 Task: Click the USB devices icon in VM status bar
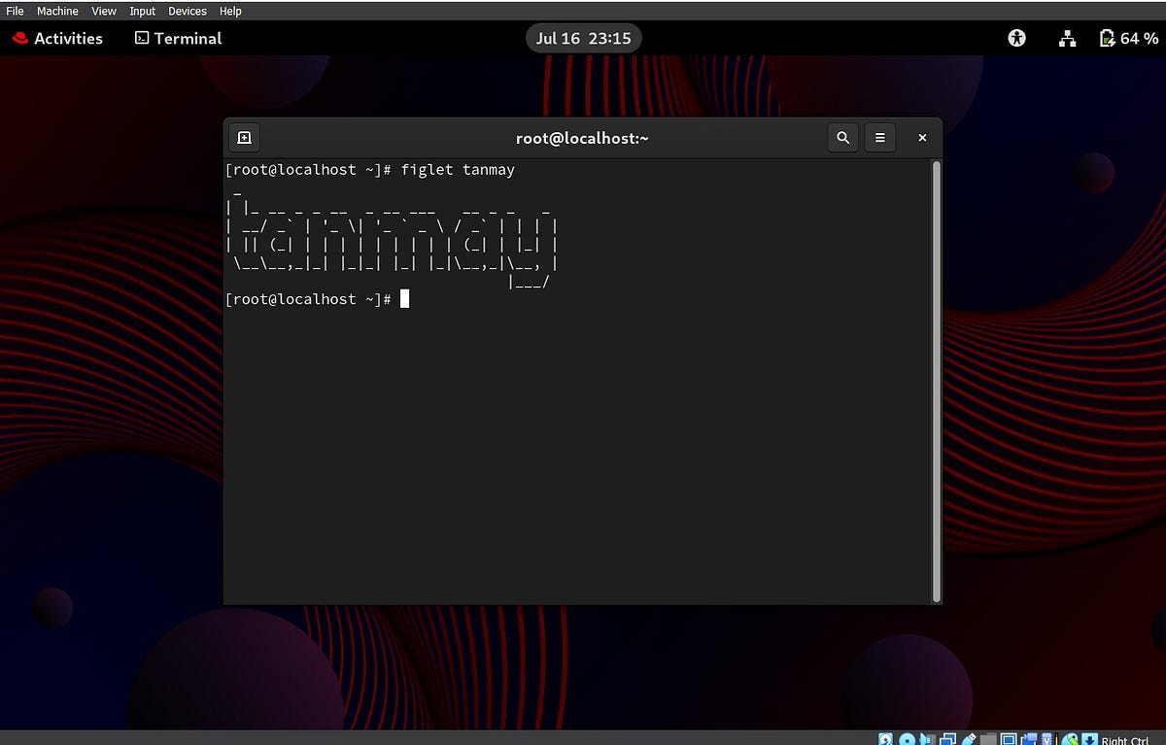[969, 738]
